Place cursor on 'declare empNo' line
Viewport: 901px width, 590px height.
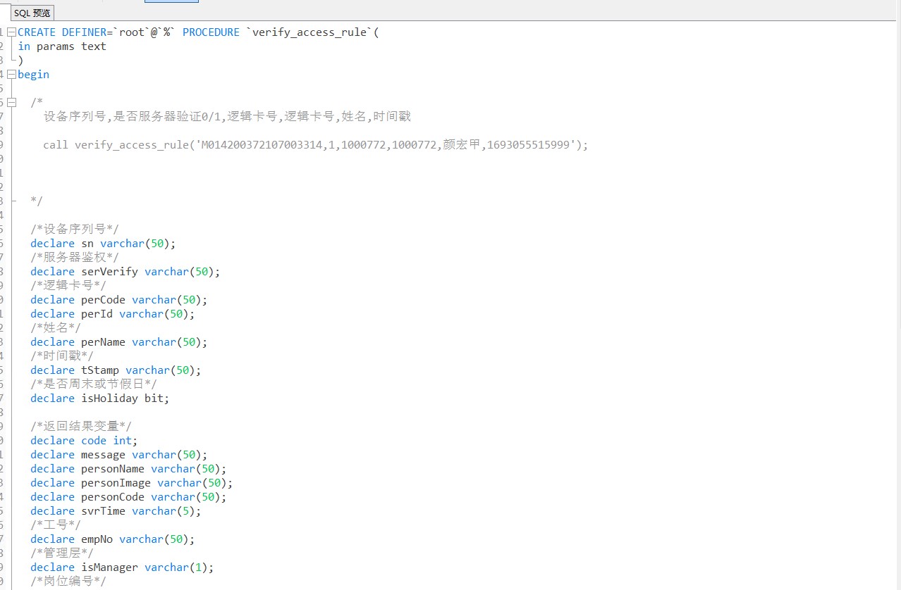[x=112, y=539]
